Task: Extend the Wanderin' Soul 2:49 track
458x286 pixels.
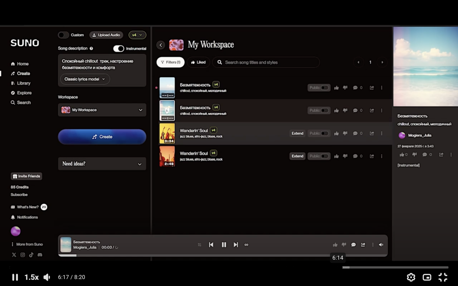Action: point(297,156)
